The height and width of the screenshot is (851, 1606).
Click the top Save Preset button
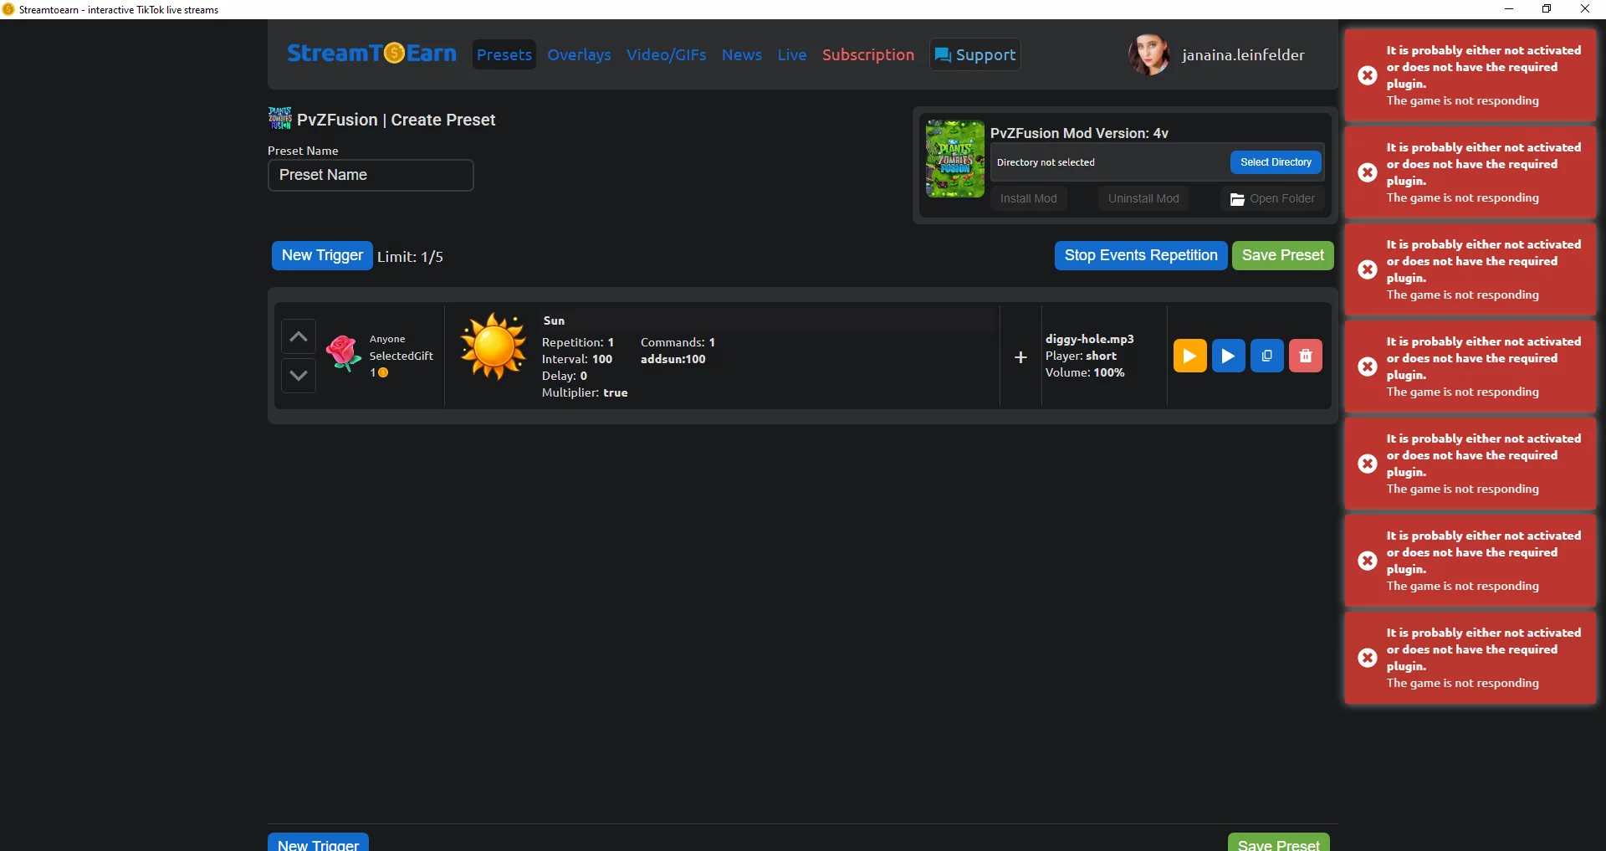coord(1282,255)
